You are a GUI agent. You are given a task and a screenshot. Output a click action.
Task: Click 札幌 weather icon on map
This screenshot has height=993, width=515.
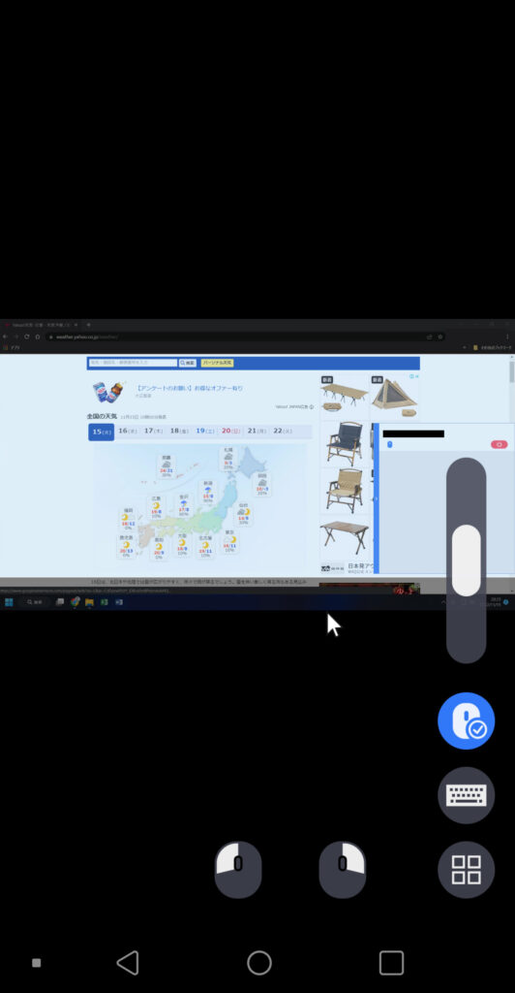[x=228, y=458]
